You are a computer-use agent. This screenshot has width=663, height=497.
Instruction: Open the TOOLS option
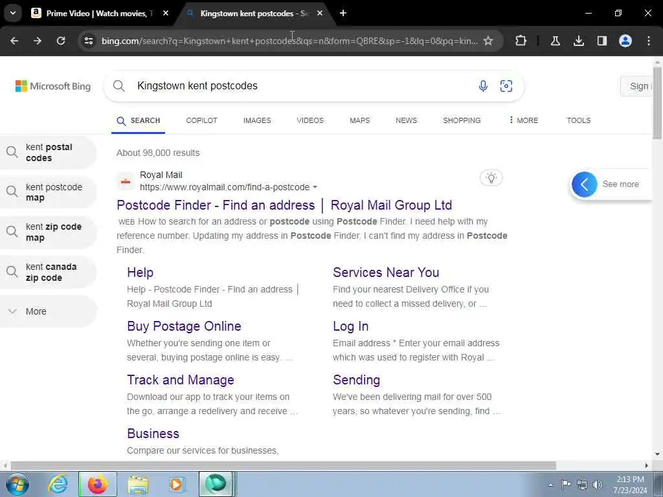coord(578,120)
